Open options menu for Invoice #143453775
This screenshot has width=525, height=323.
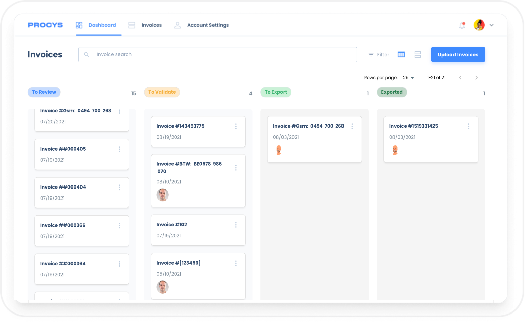click(236, 126)
